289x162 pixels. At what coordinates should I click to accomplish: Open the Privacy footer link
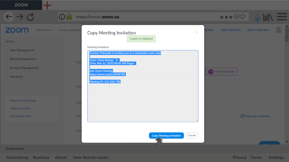click(240, 158)
